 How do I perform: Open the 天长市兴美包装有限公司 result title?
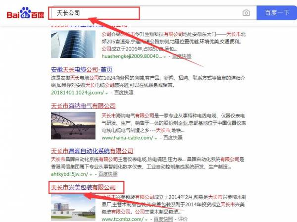[83, 187]
